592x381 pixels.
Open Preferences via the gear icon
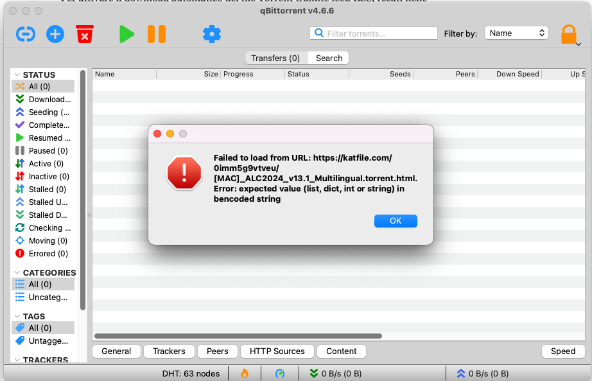tap(212, 34)
